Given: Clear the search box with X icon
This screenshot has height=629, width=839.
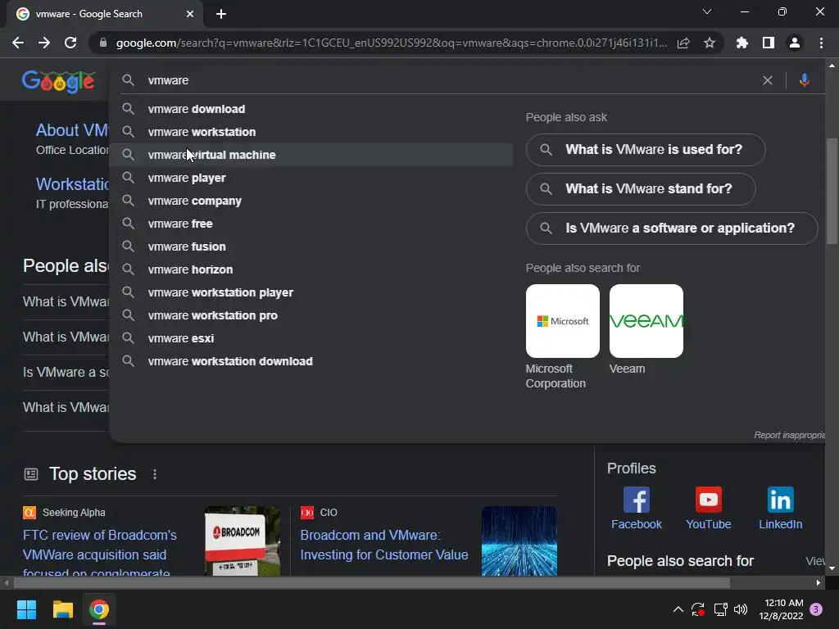Looking at the screenshot, I should point(767,80).
